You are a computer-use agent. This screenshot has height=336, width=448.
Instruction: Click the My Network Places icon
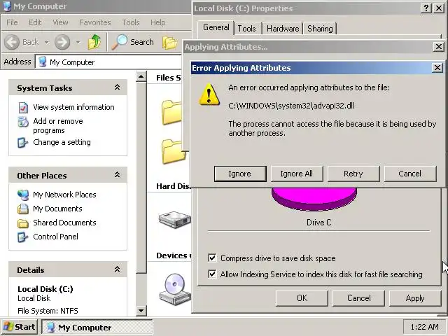23,195
